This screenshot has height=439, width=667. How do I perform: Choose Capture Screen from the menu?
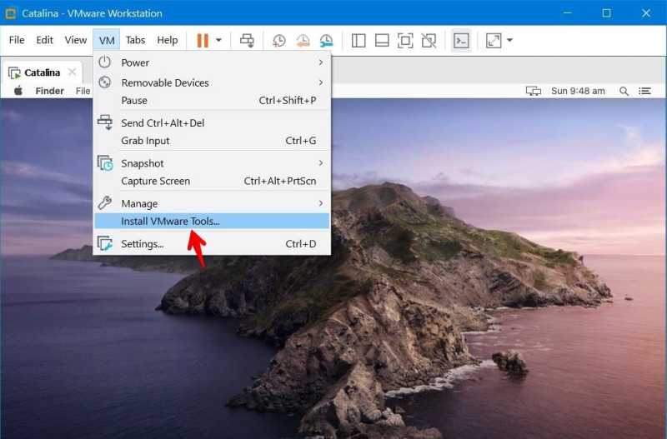(x=212, y=181)
